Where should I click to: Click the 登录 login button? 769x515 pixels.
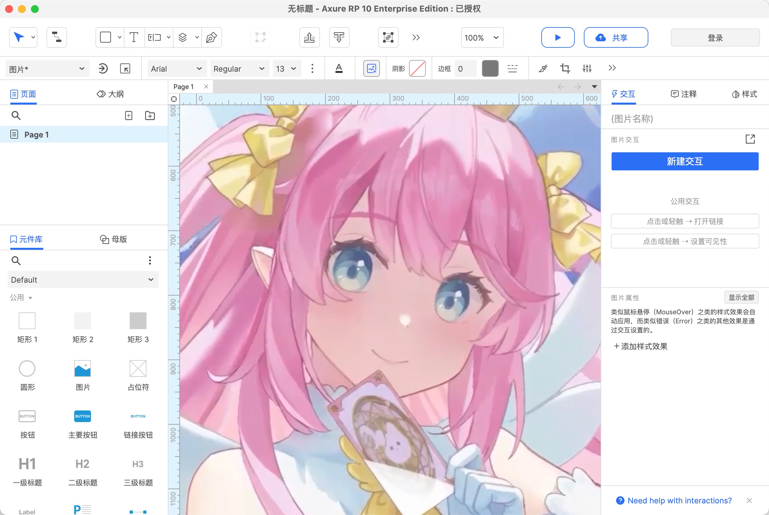click(x=715, y=37)
